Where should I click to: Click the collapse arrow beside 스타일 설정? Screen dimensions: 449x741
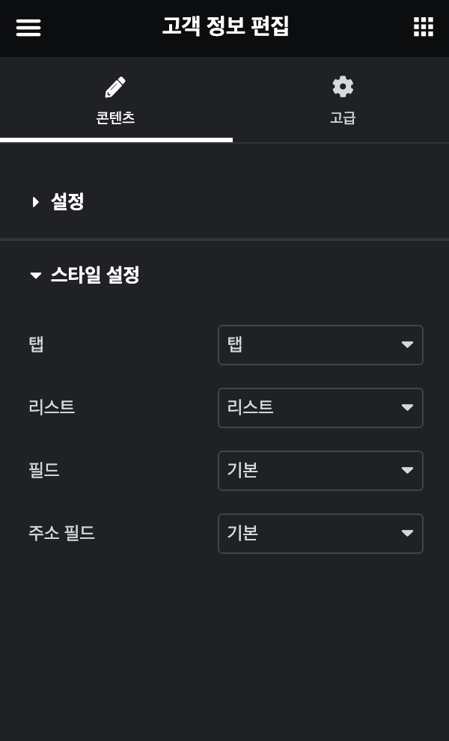[x=35, y=275]
